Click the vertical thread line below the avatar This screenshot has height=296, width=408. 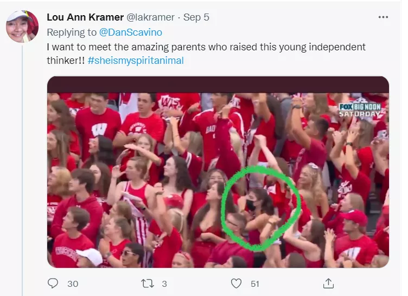[x=22, y=162]
